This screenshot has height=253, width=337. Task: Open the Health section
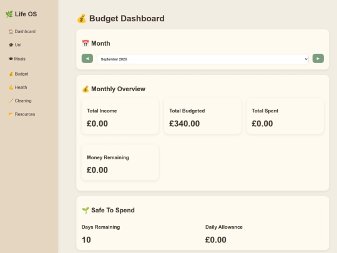(18, 87)
